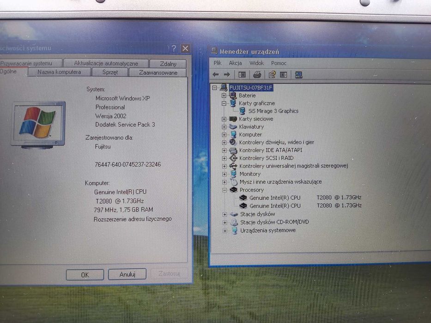Expand the Stacje dysków node
The width and height of the screenshot is (431, 323).
[x=225, y=215]
